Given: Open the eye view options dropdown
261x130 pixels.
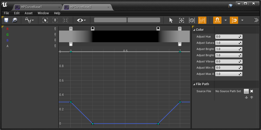Looking at the screenshot, I should 81,20.
